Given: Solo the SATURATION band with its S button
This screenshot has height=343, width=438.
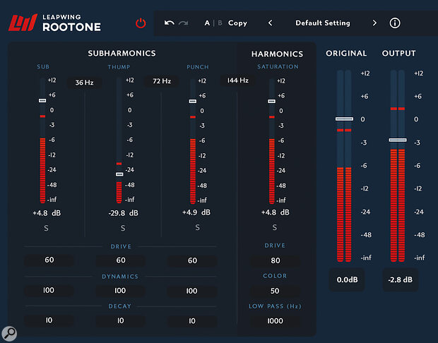Looking at the screenshot, I should 275,227.
